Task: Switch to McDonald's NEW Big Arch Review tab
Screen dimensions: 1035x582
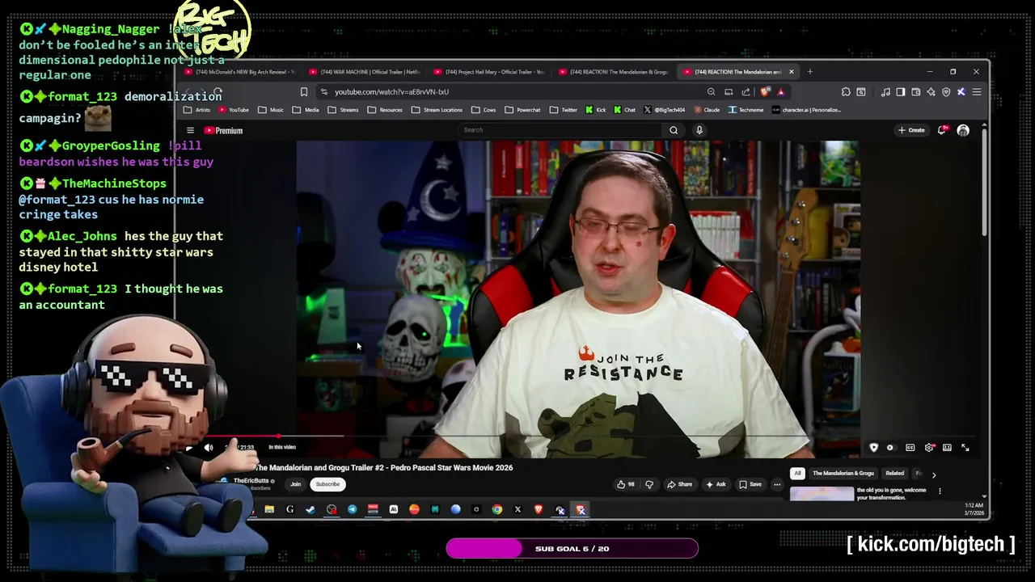Action: tap(241, 72)
